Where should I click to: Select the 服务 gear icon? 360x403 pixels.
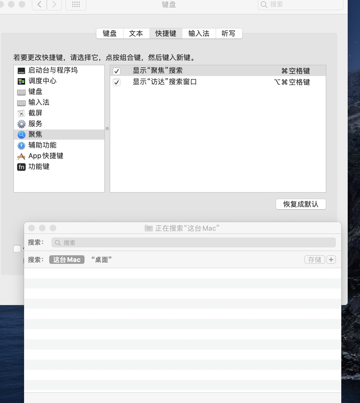21,124
